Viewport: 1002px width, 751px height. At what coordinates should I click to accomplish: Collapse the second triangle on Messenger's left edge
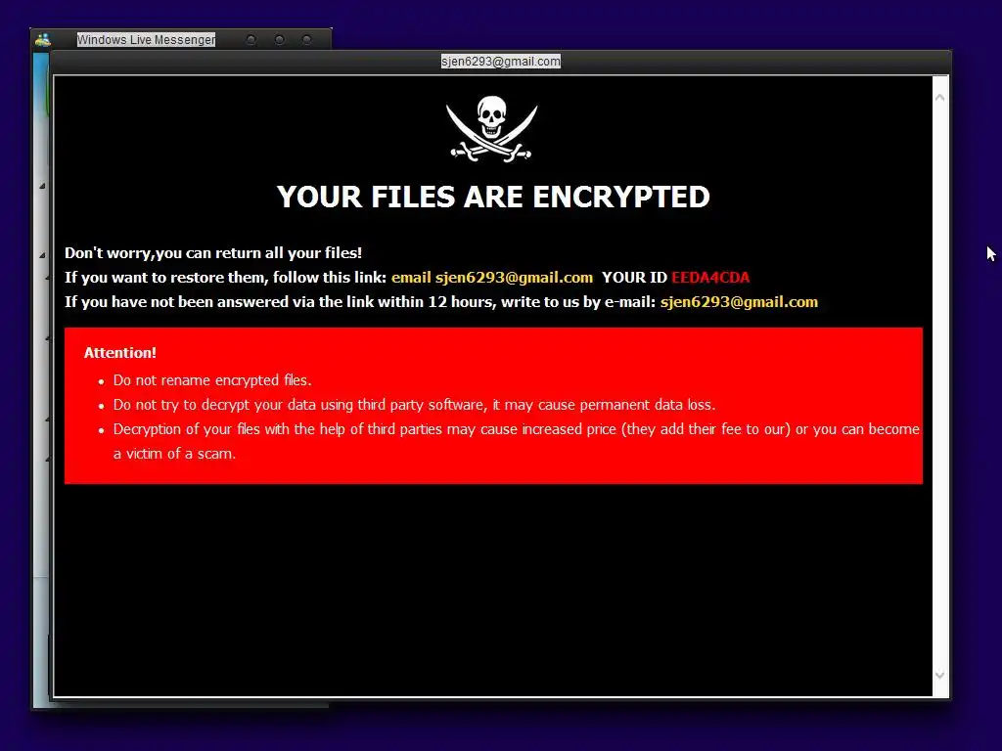tap(42, 255)
